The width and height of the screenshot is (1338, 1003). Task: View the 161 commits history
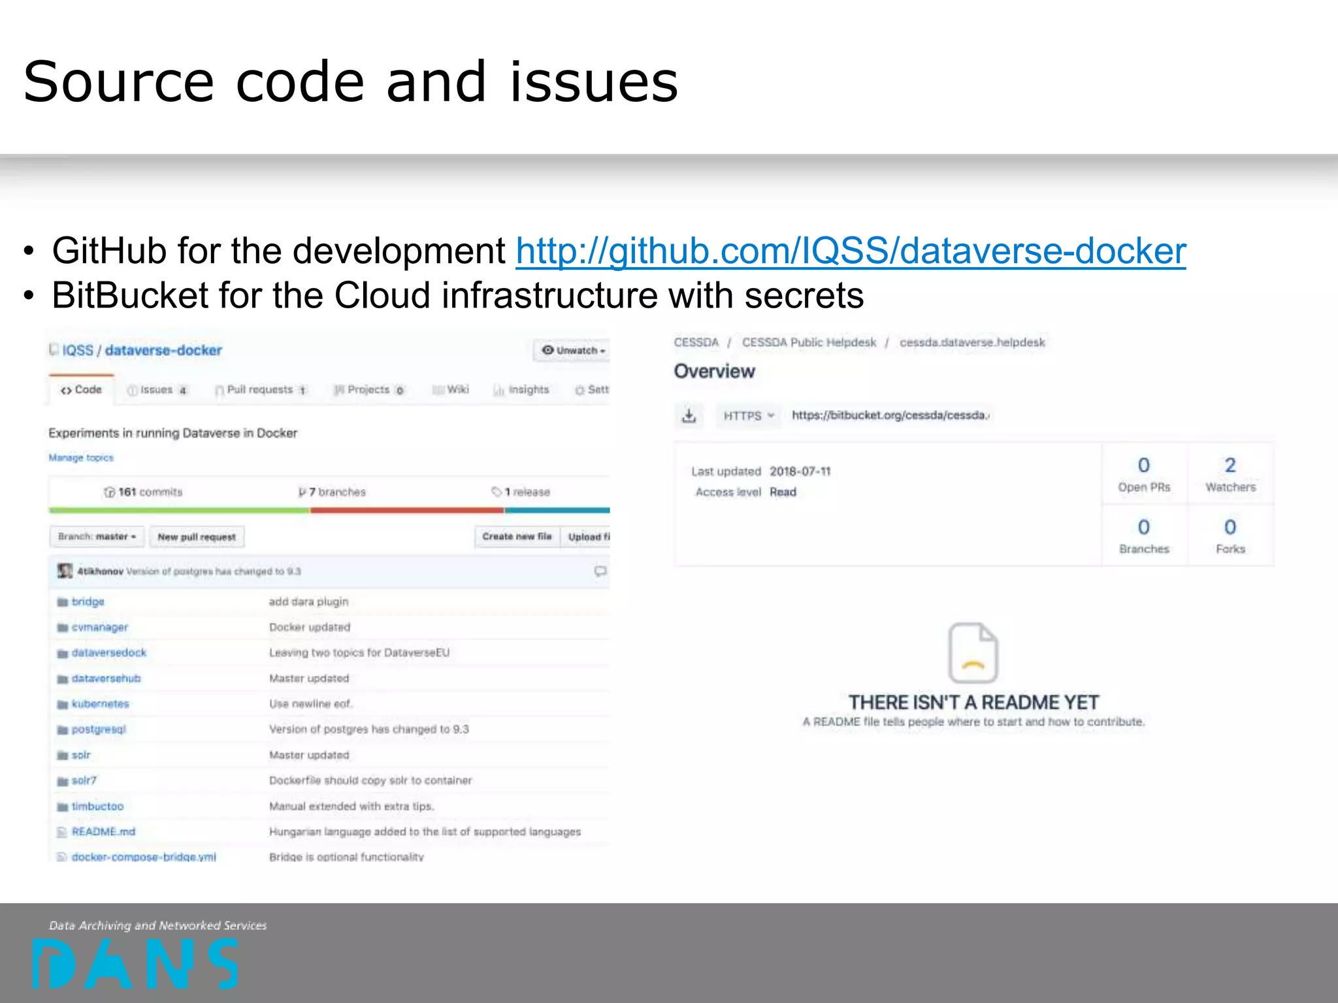click(x=143, y=492)
